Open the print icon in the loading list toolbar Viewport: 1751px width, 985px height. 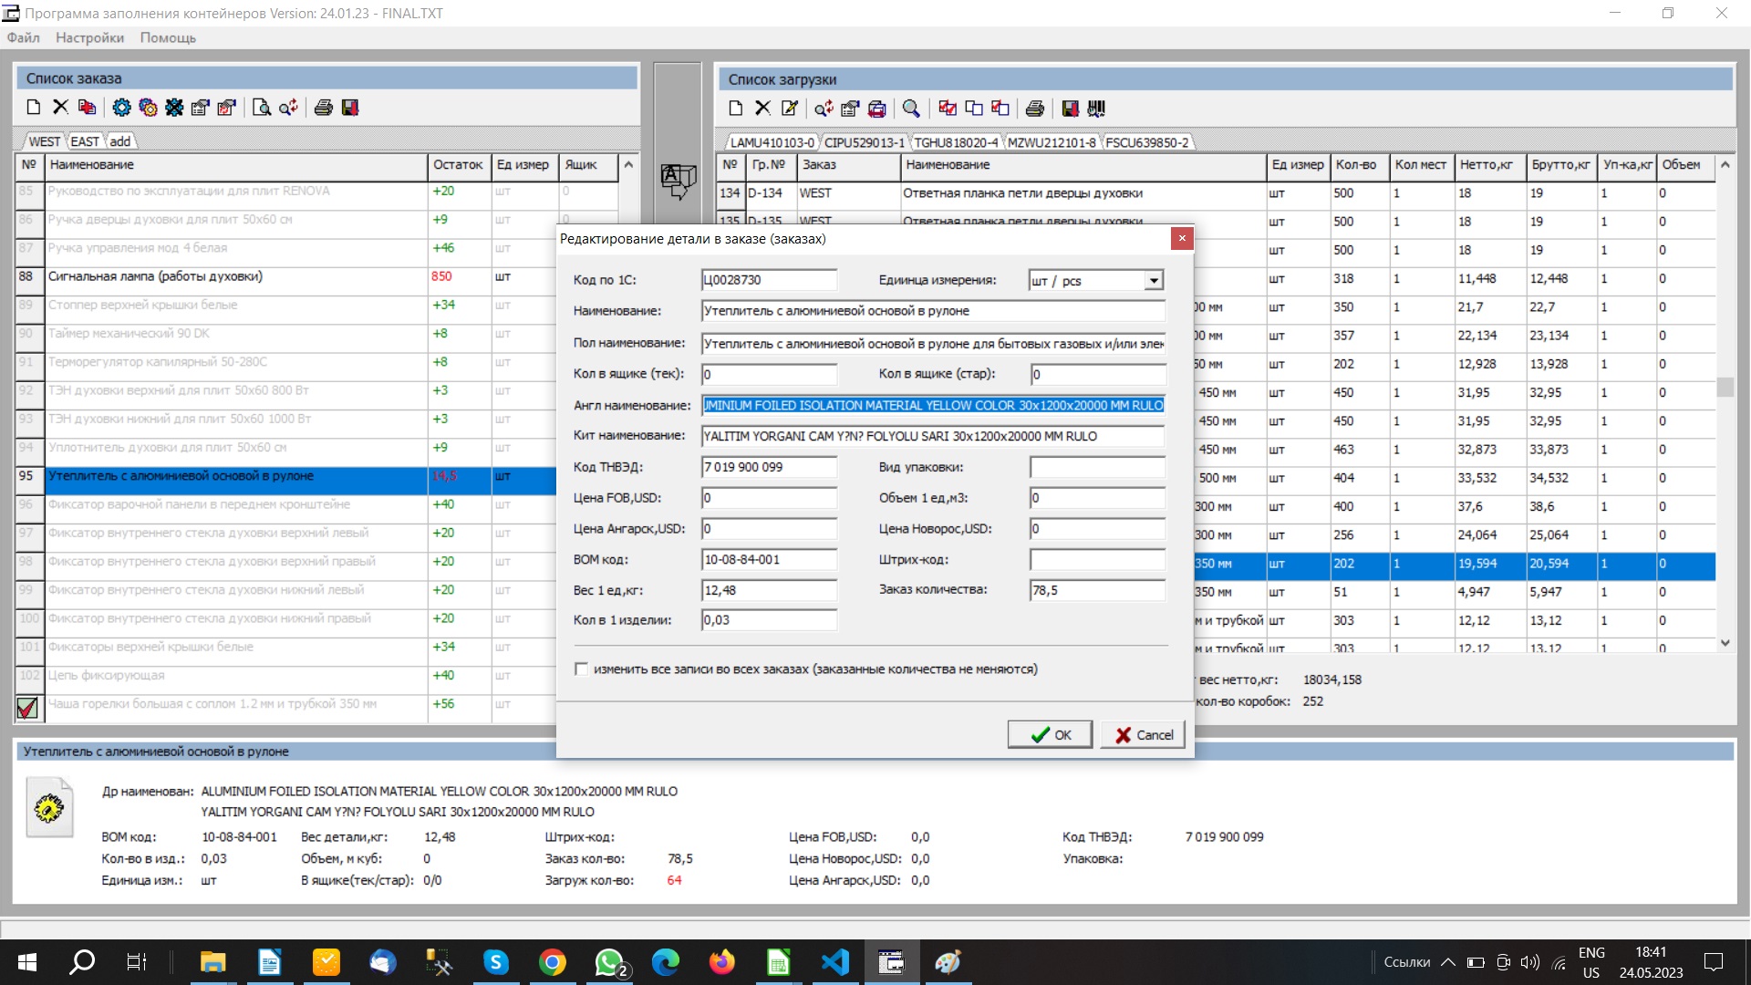[x=1034, y=109]
